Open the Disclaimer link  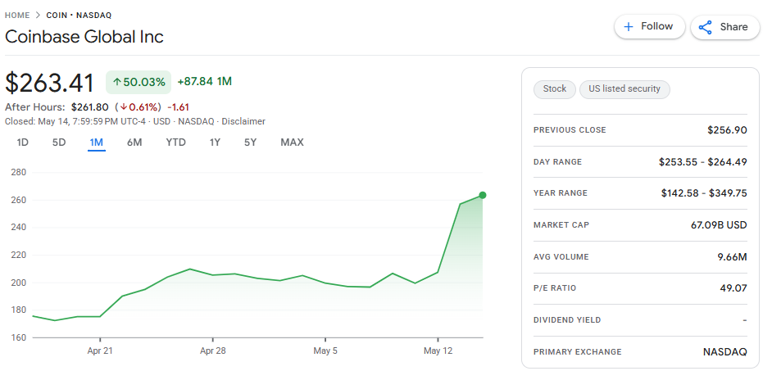[x=243, y=121]
